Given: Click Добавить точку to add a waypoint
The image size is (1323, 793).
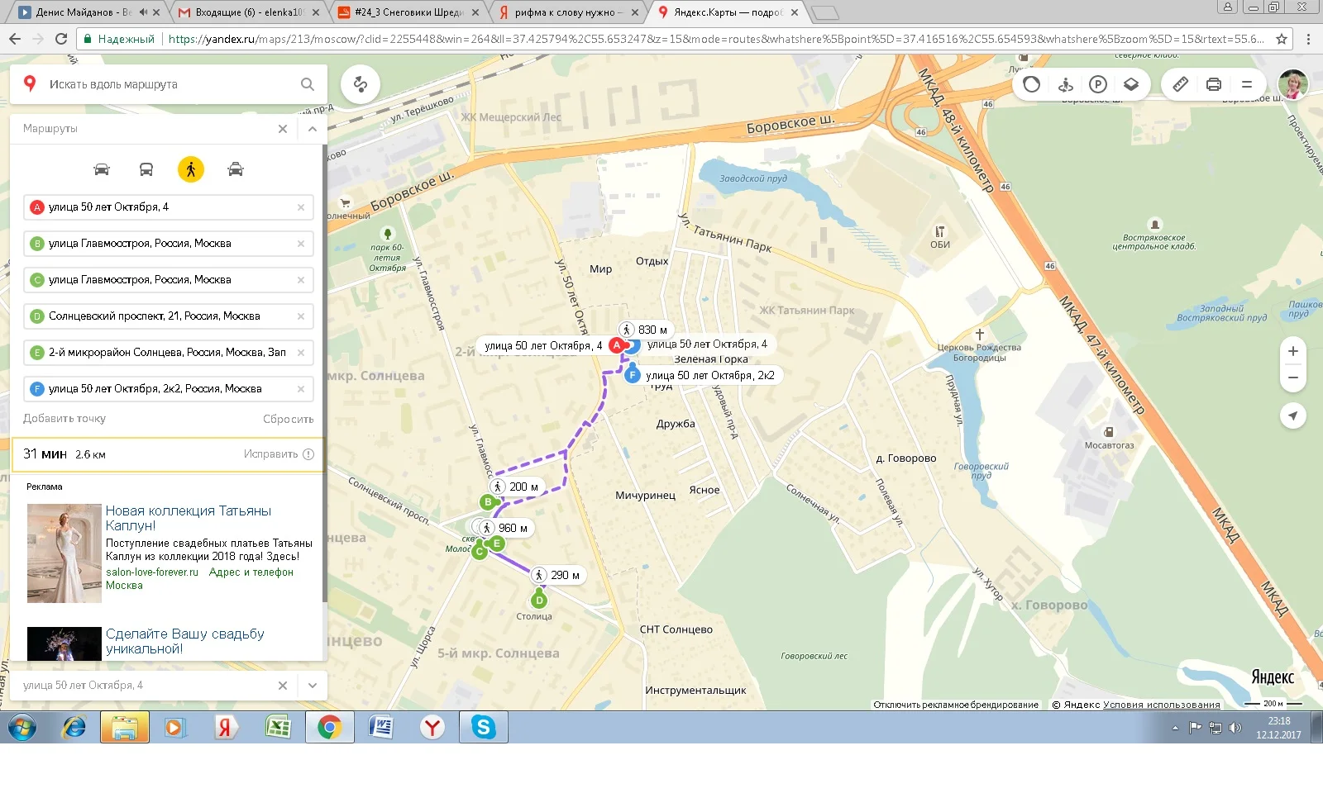Looking at the screenshot, I should pyautogui.click(x=64, y=419).
